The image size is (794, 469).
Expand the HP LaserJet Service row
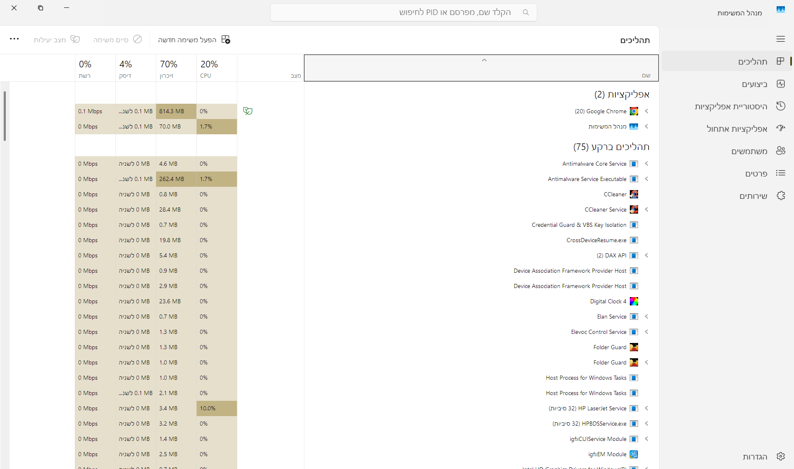[646, 408]
